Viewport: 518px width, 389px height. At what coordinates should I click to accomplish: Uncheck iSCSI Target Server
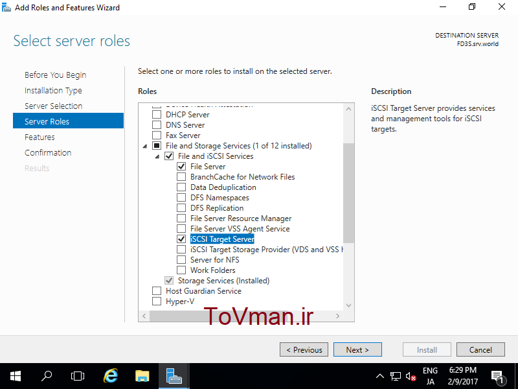[x=181, y=239]
